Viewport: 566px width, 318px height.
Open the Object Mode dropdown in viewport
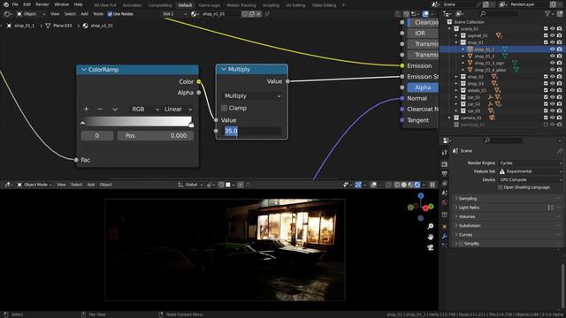(x=34, y=185)
